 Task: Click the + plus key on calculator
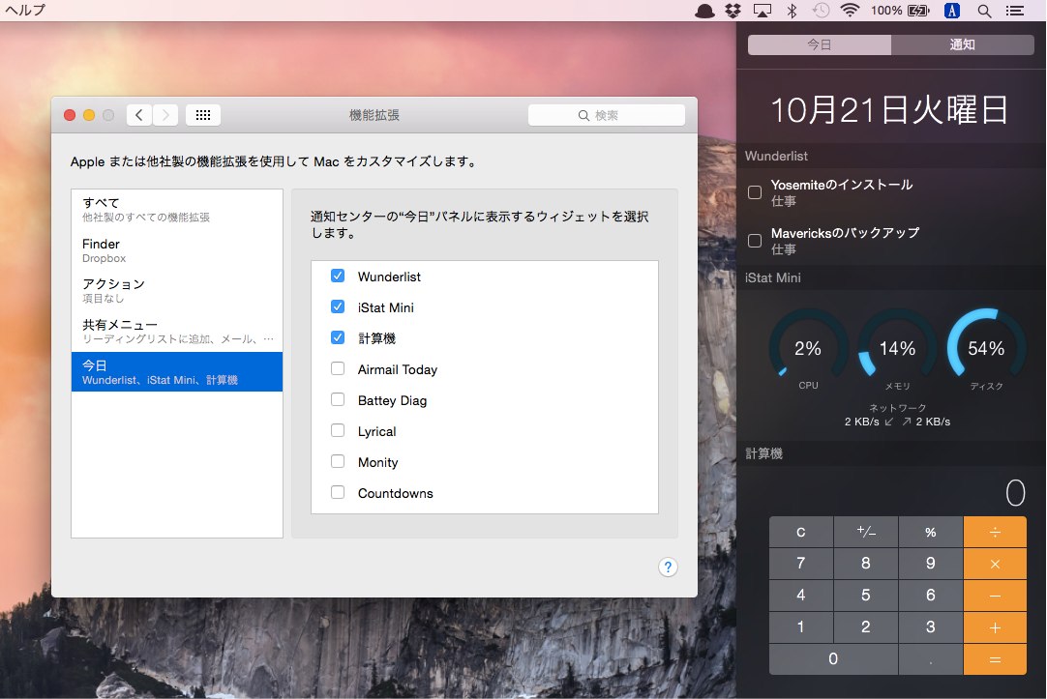tap(995, 626)
